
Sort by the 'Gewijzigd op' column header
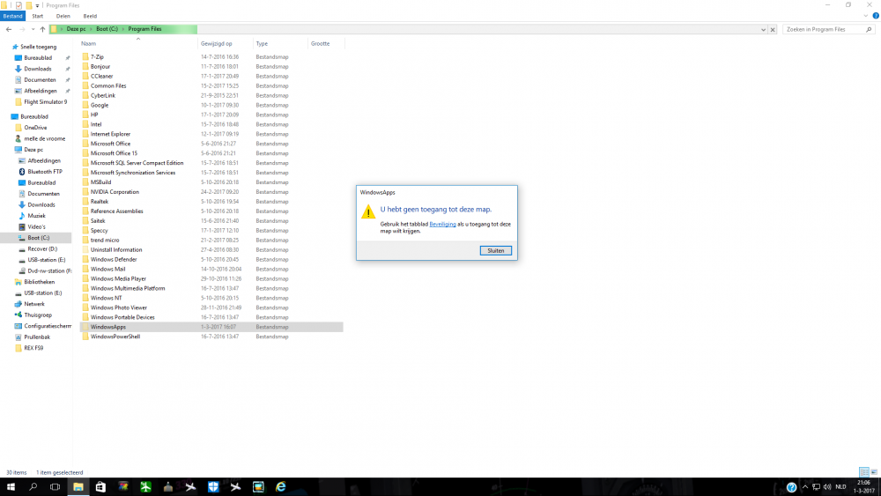tap(217, 43)
